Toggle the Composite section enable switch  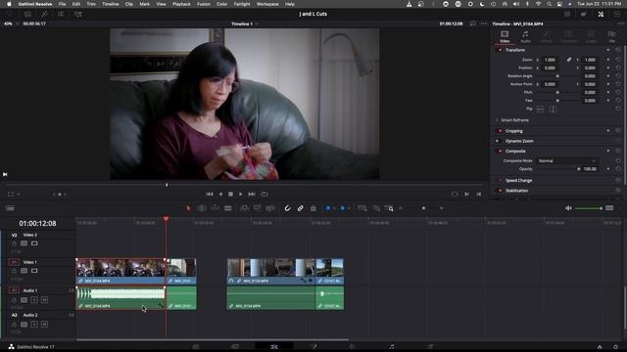click(500, 151)
